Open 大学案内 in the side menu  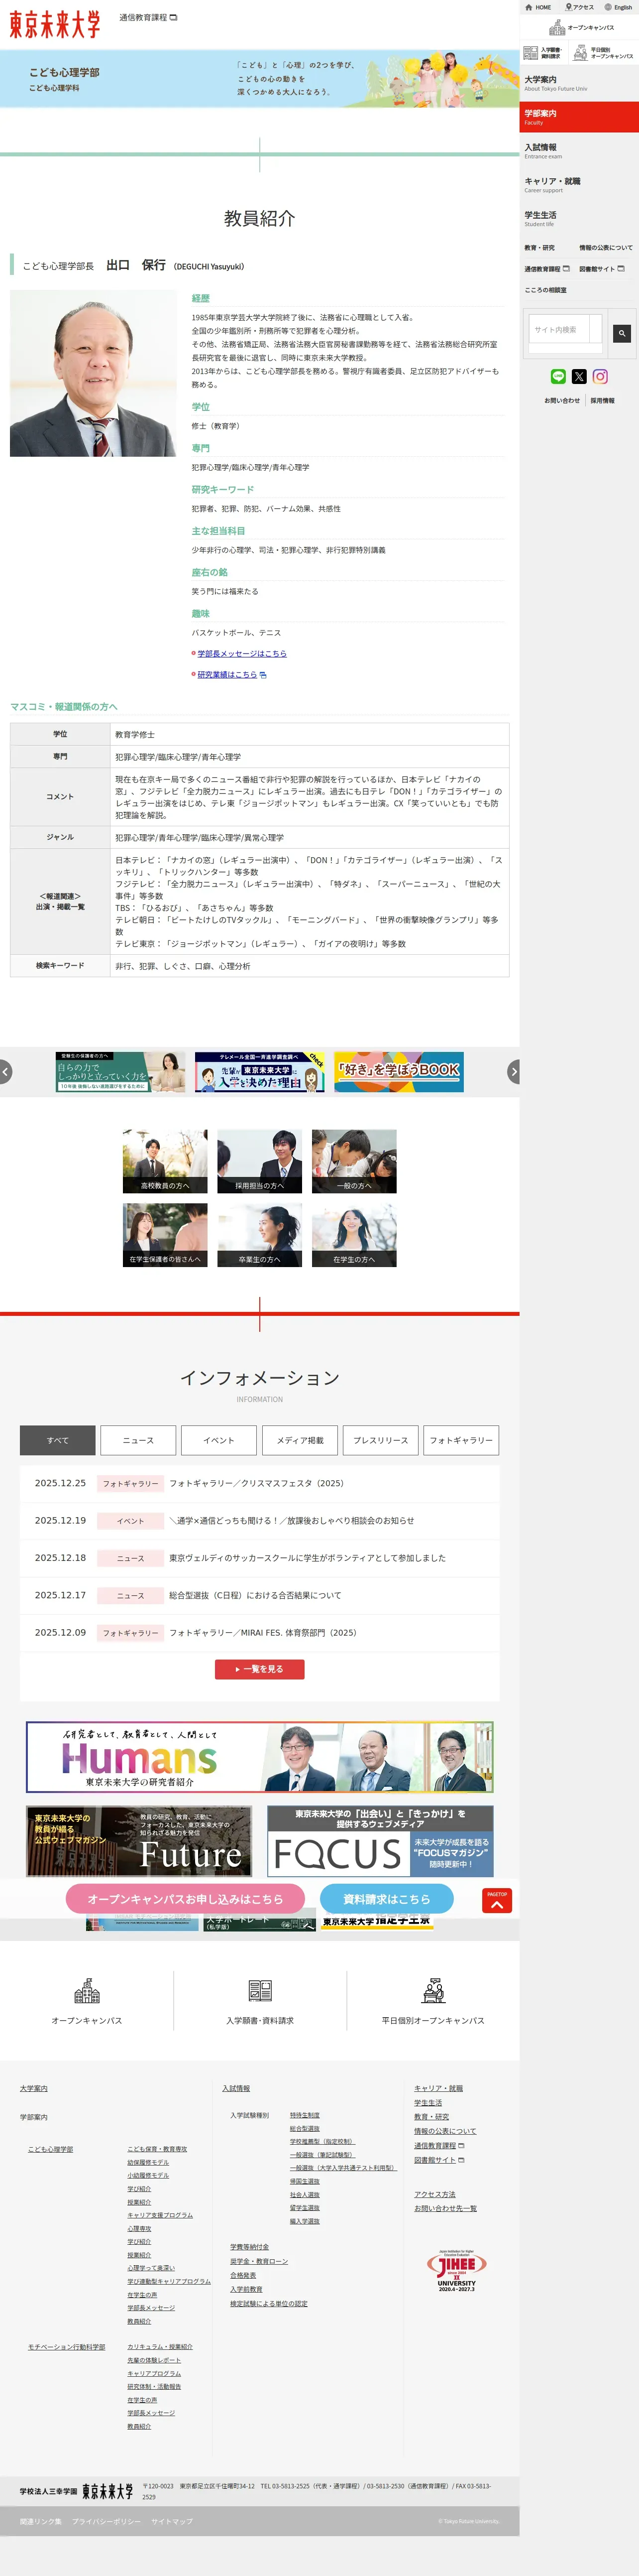coord(579,83)
